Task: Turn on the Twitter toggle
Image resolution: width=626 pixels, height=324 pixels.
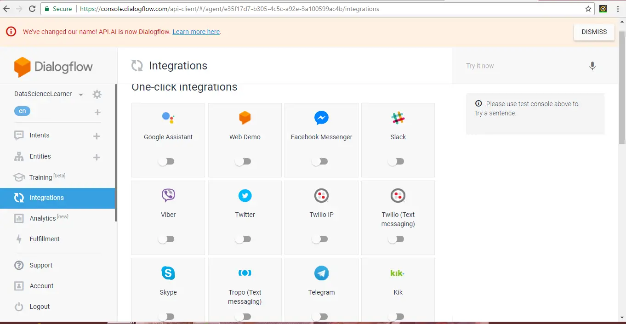Action: [x=243, y=239]
